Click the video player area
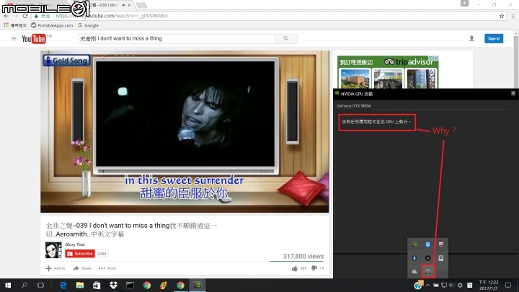The height and width of the screenshot is (292, 519). 185,131
